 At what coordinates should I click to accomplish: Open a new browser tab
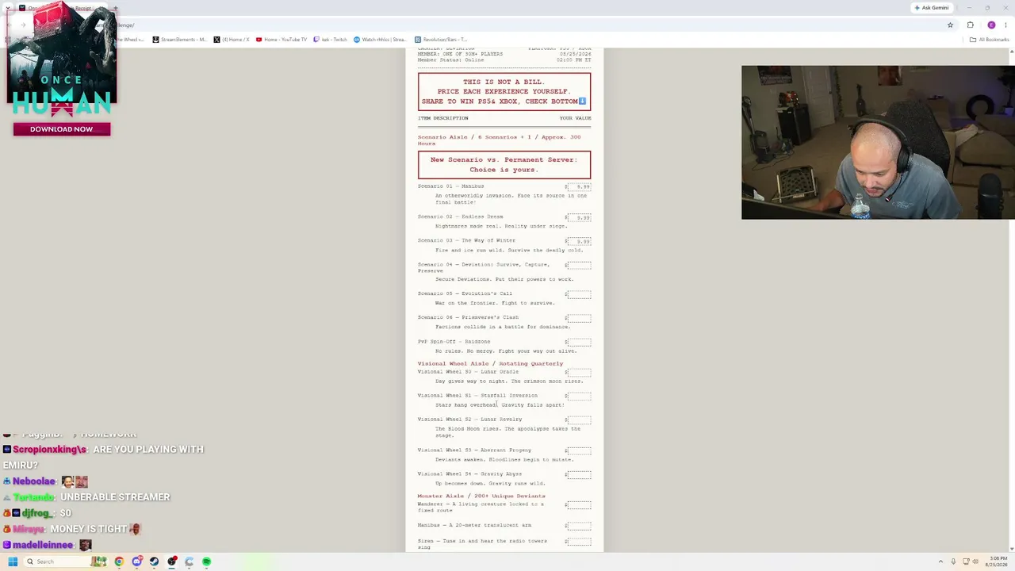(115, 8)
